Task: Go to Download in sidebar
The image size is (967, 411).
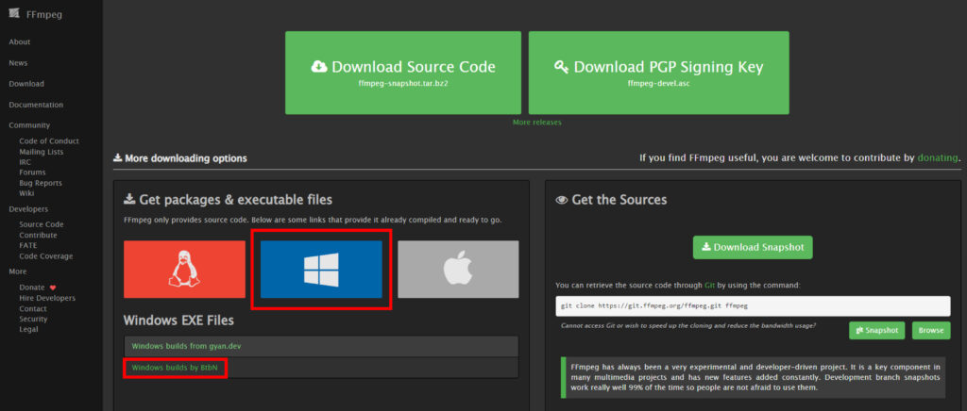Action: [x=26, y=84]
